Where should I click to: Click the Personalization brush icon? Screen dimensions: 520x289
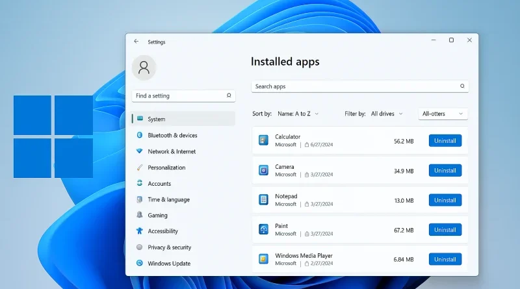[x=140, y=168]
